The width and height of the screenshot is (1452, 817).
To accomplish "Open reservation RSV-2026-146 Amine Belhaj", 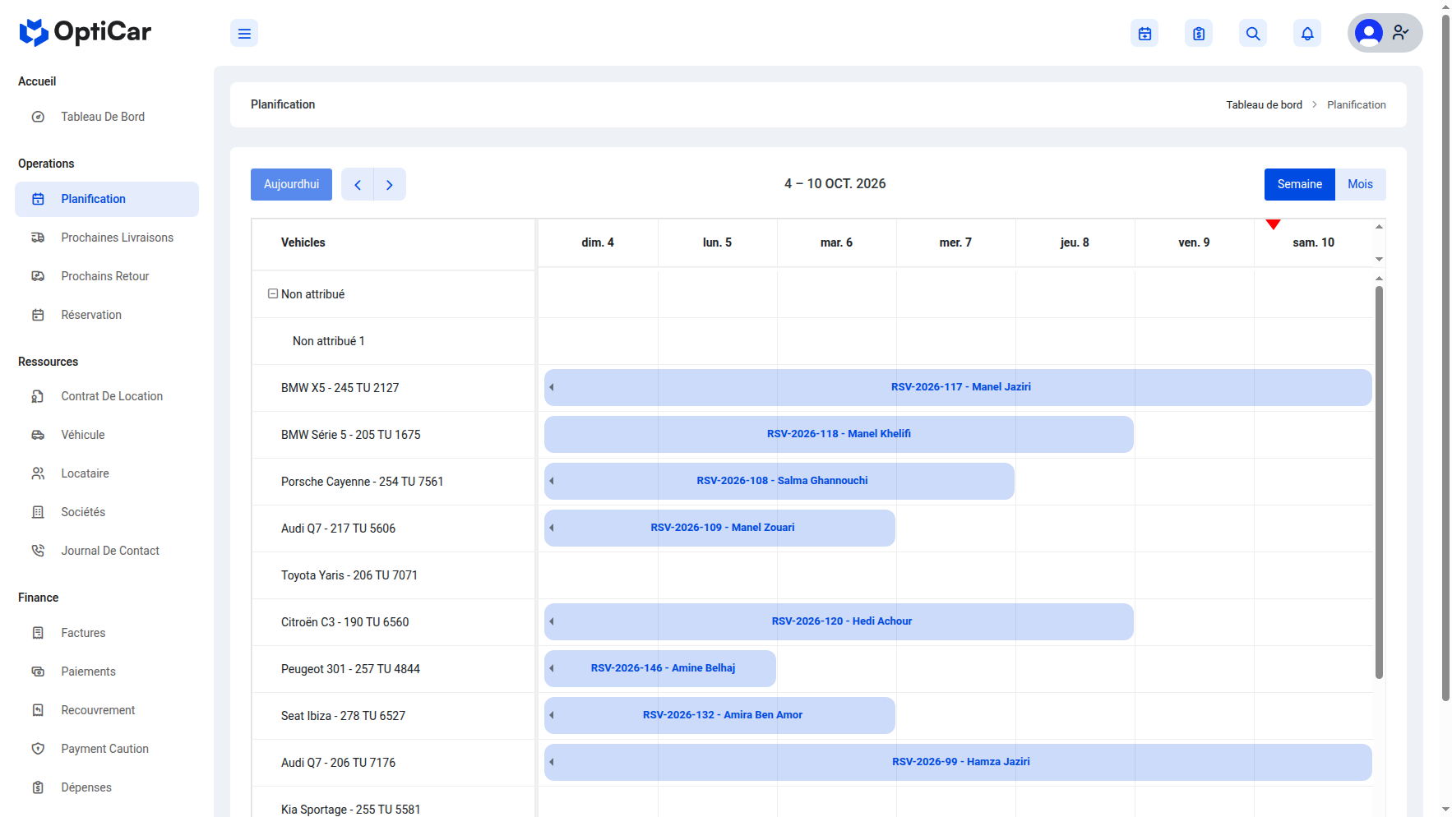I will pyautogui.click(x=660, y=668).
